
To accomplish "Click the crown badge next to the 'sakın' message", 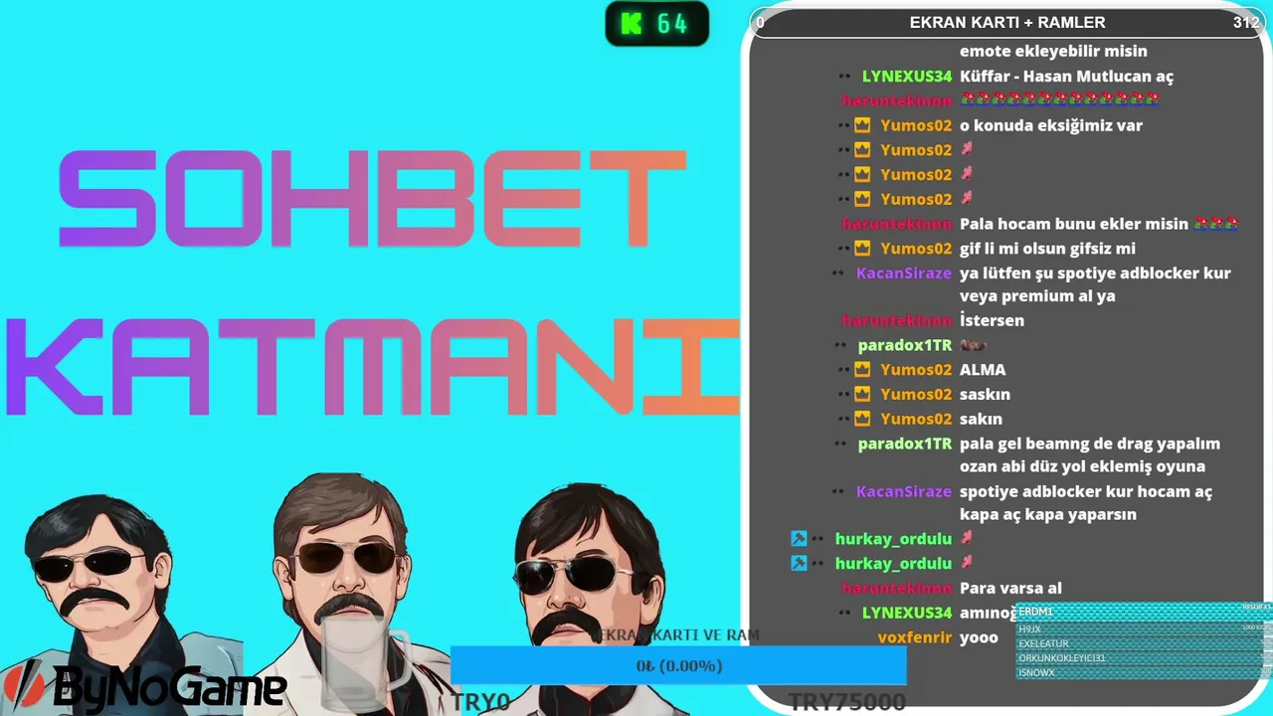I will tap(862, 419).
